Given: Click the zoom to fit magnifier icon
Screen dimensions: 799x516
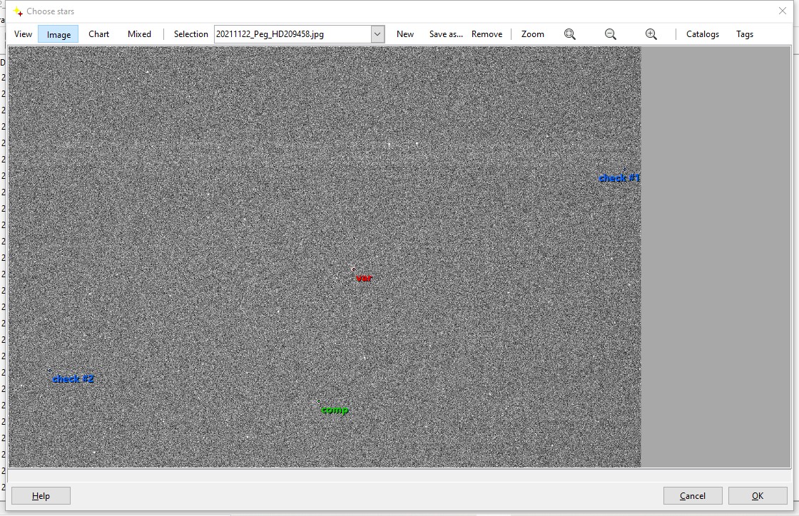Looking at the screenshot, I should pos(569,34).
